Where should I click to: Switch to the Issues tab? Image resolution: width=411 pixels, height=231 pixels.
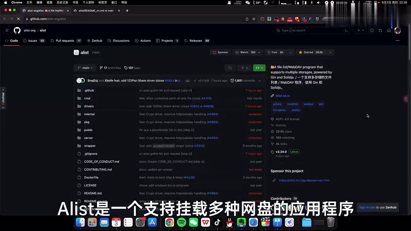point(34,41)
